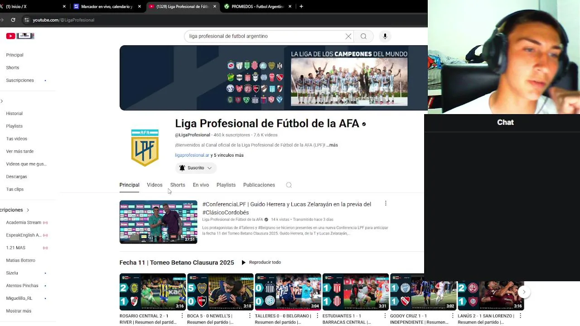
Task: Click the magnifier search button
Action: [363, 36]
